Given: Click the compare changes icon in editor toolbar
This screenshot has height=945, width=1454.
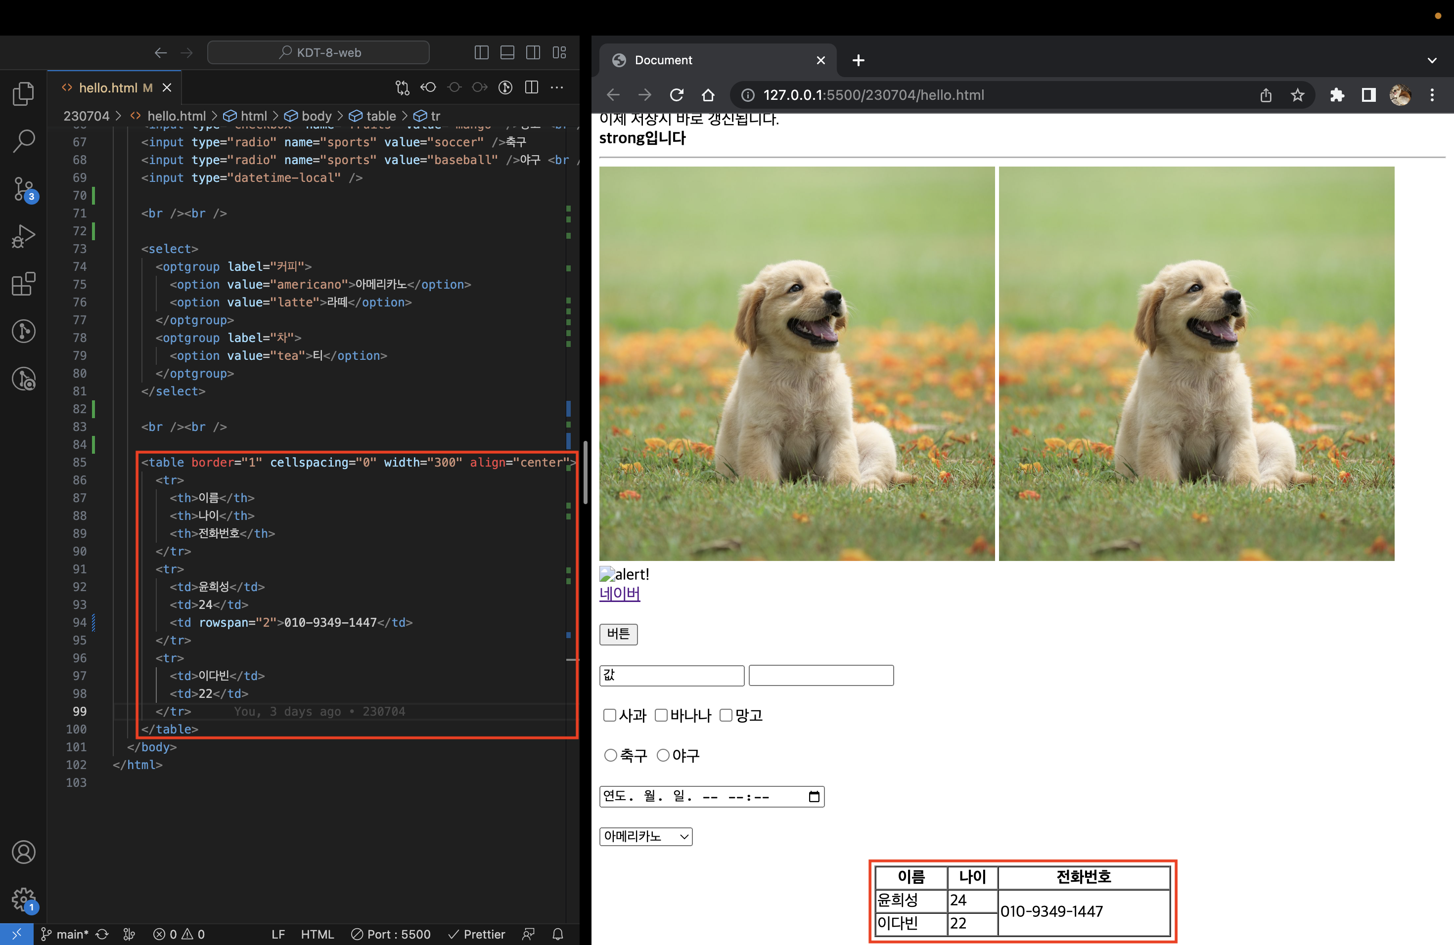Looking at the screenshot, I should tap(402, 87).
